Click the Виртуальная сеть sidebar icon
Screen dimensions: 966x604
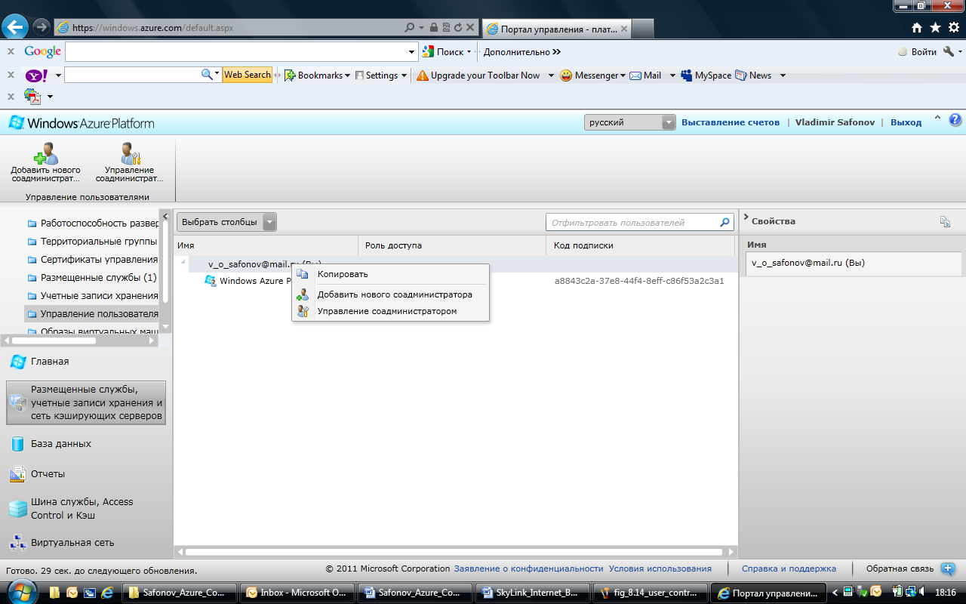pyautogui.click(x=17, y=542)
